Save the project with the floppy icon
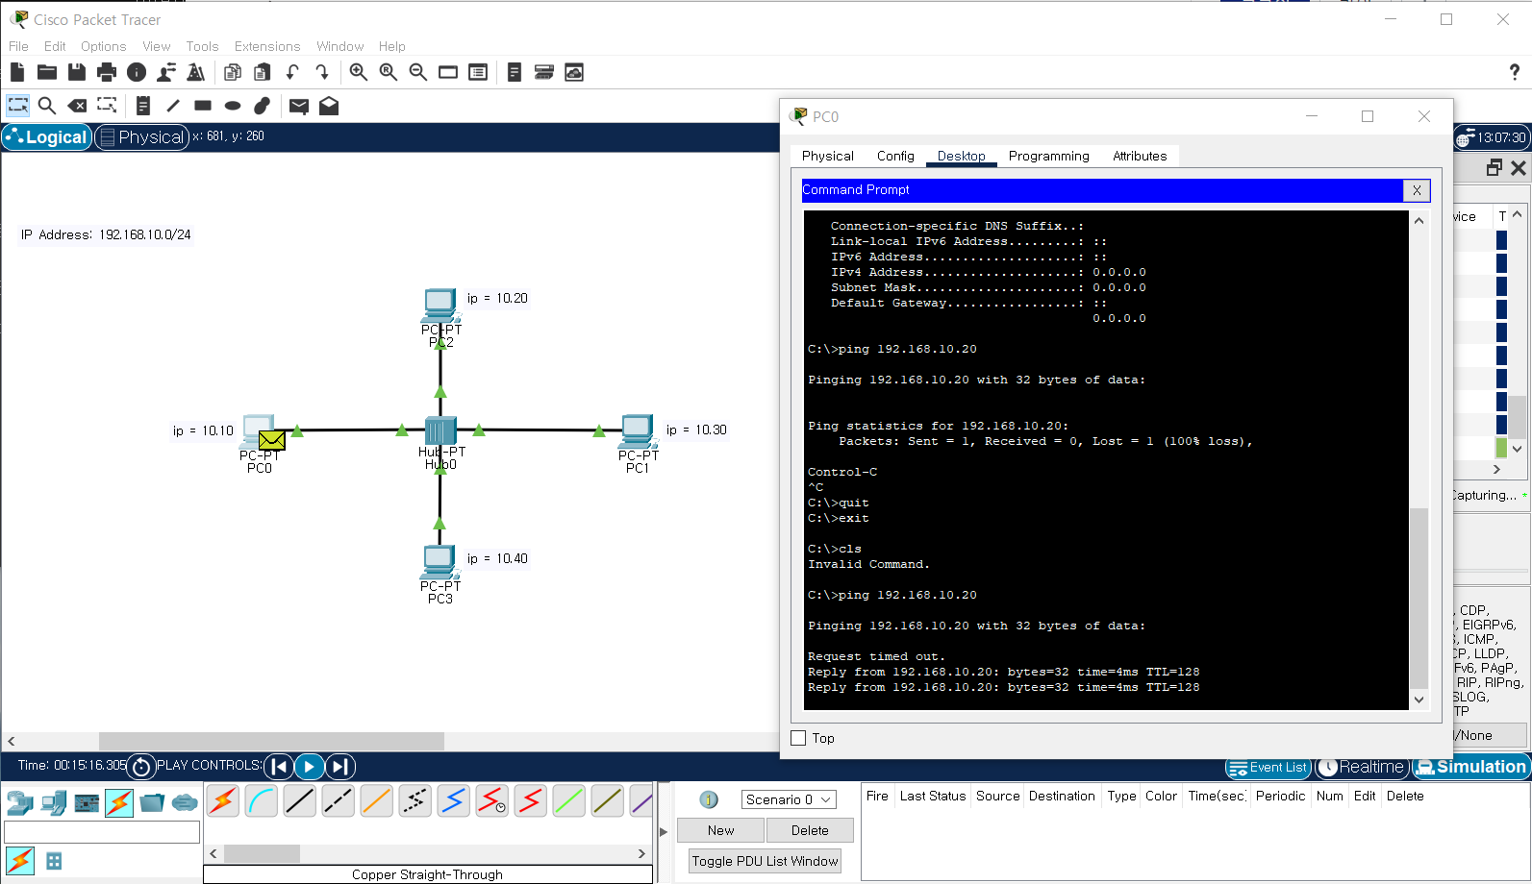Viewport: 1532px width, 884px height. 77,72
